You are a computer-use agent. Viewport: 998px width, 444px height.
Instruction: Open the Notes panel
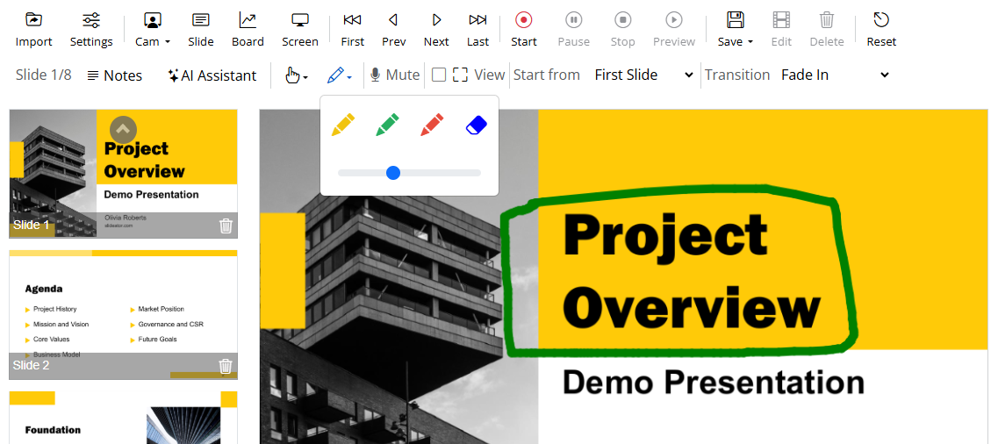[115, 75]
